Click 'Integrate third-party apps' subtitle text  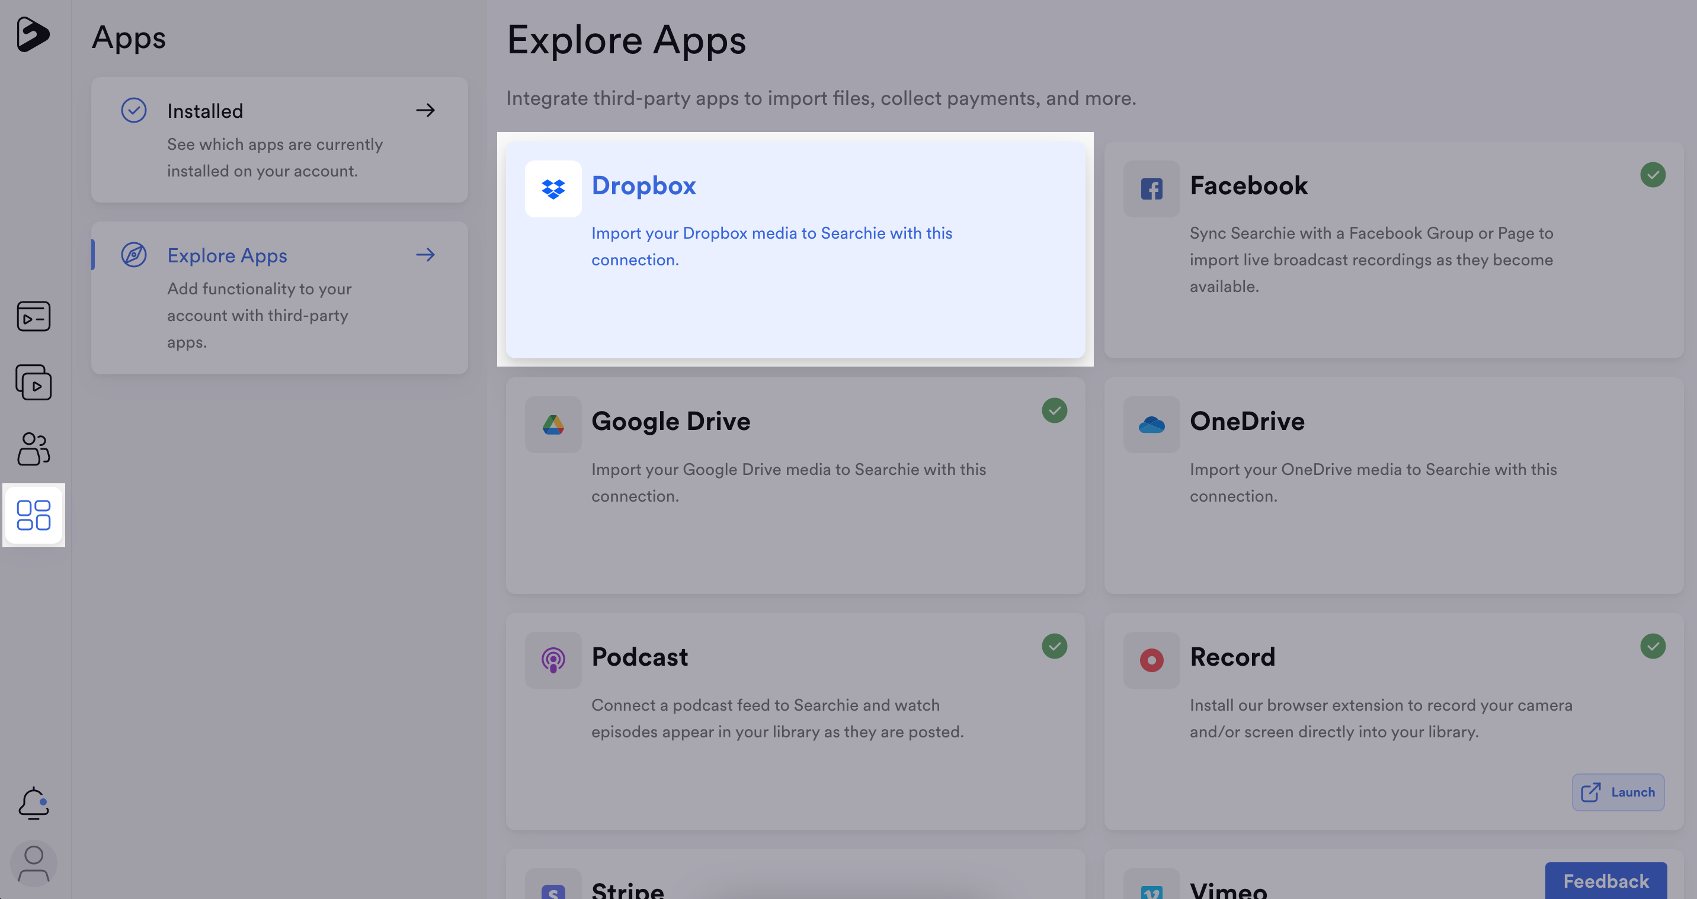pos(821,98)
